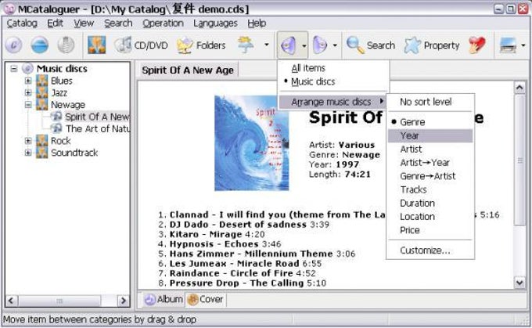The width and height of the screenshot is (532, 328).
Task: Click the printer toolbar icon
Action: coord(508,45)
